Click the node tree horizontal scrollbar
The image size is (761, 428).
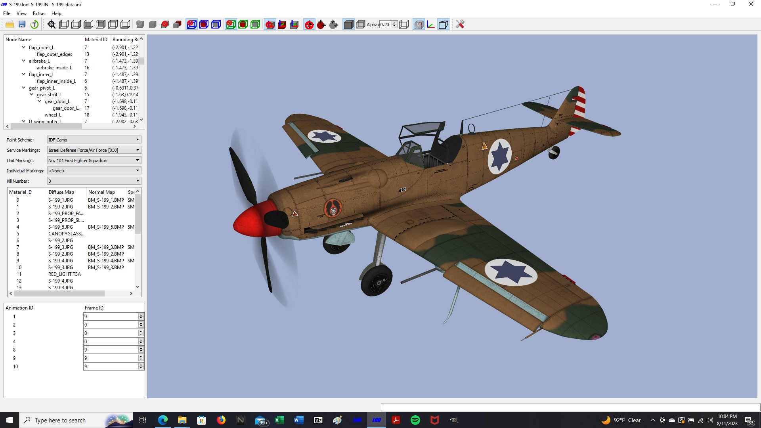tap(71, 126)
